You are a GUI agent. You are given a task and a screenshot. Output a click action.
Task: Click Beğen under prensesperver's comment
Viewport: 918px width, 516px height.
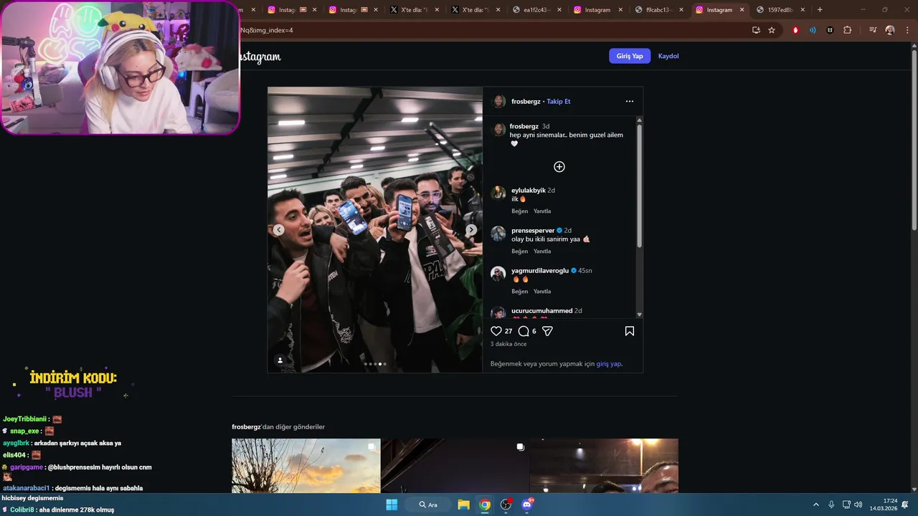pyautogui.click(x=519, y=252)
